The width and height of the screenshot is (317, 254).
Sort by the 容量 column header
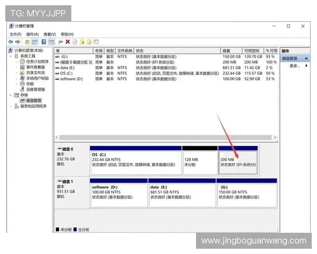pos(231,51)
